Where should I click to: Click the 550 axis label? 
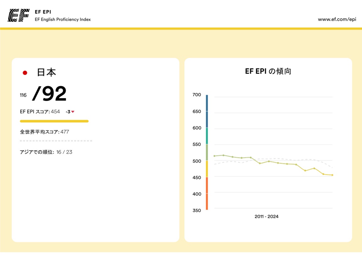point(197,145)
